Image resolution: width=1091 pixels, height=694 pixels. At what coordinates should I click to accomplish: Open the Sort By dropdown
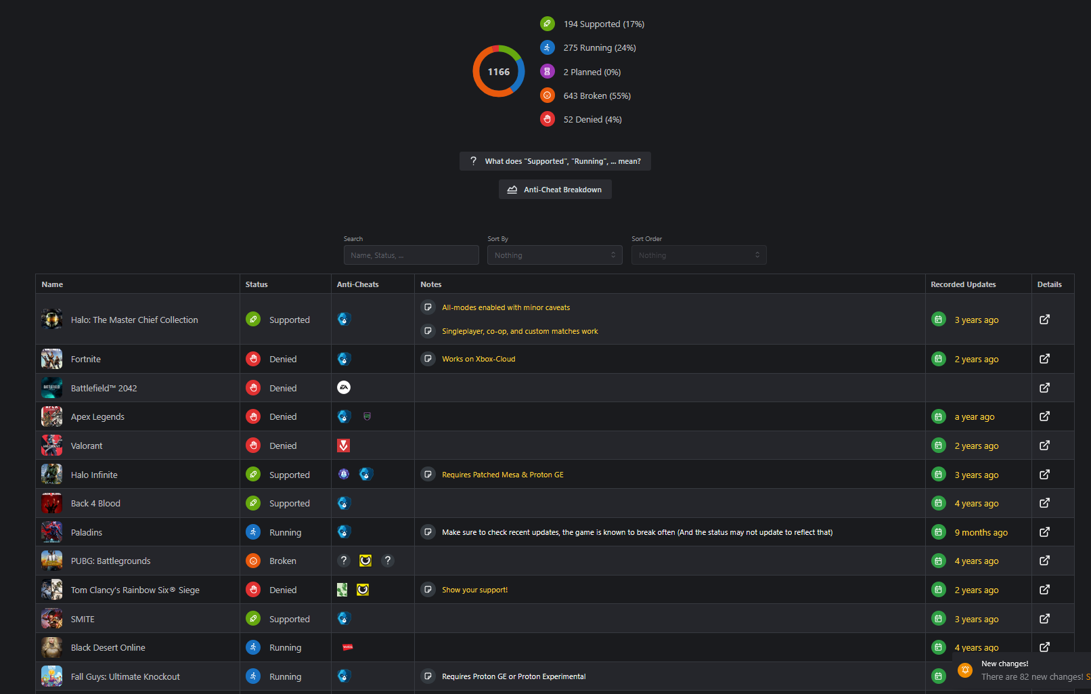click(x=555, y=255)
